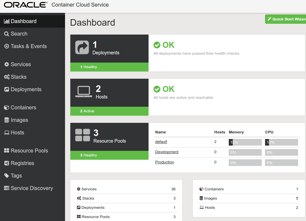Screen dimensions: 306x221
Task: Open the default resource pool link
Action: click(x=161, y=142)
